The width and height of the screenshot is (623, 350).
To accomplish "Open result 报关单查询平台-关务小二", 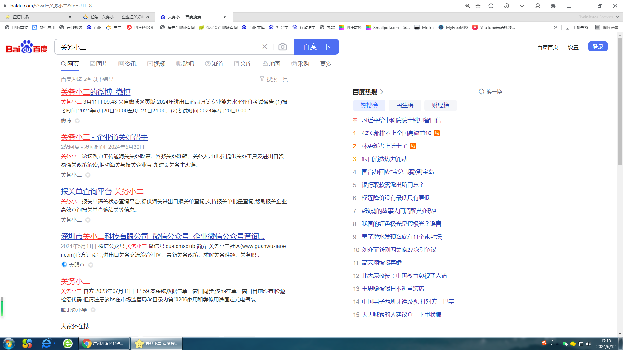I will click(x=102, y=192).
